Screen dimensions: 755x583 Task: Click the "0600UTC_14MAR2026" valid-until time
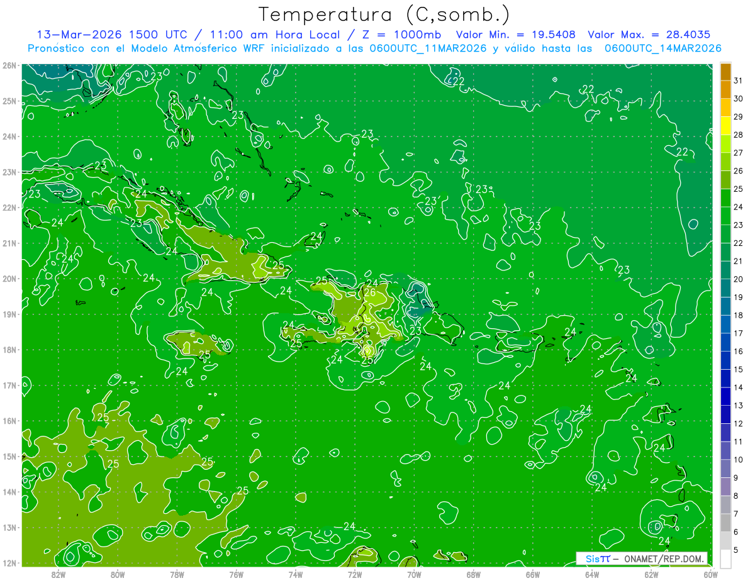(x=663, y=48)
